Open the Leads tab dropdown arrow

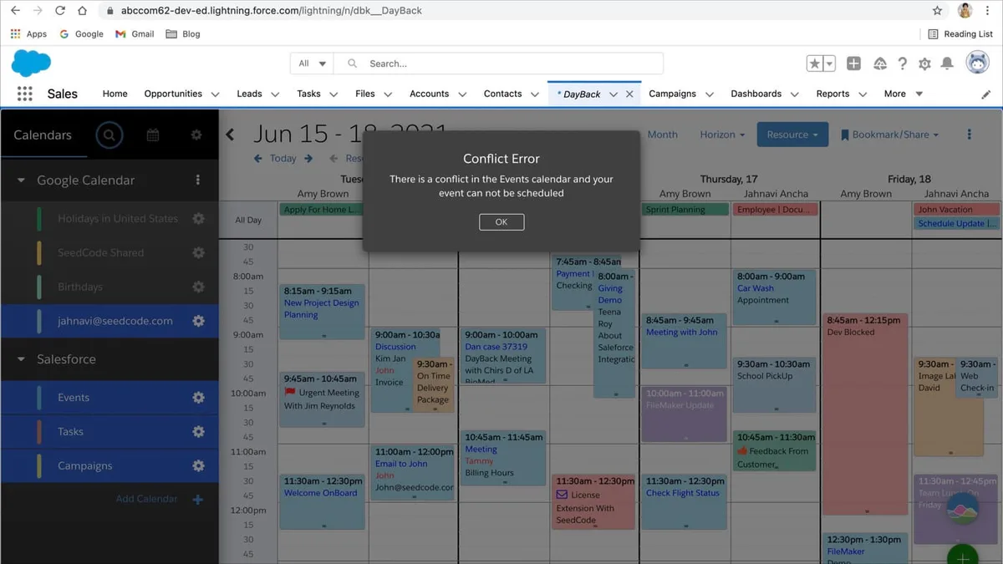click(275, 94)
